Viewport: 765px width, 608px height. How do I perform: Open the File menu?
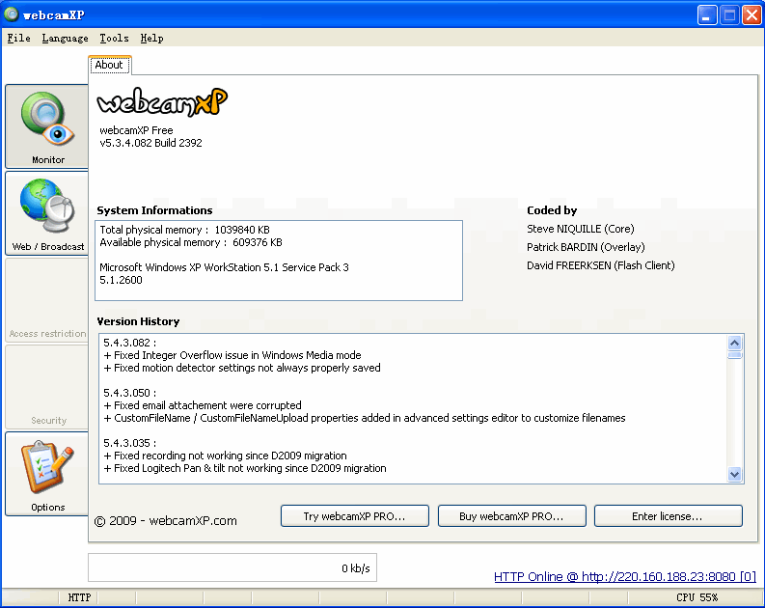coord(18,39)
